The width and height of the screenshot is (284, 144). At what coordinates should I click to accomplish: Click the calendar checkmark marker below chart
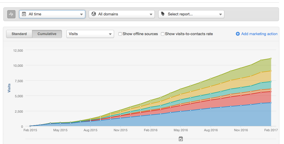coord(181,139)
